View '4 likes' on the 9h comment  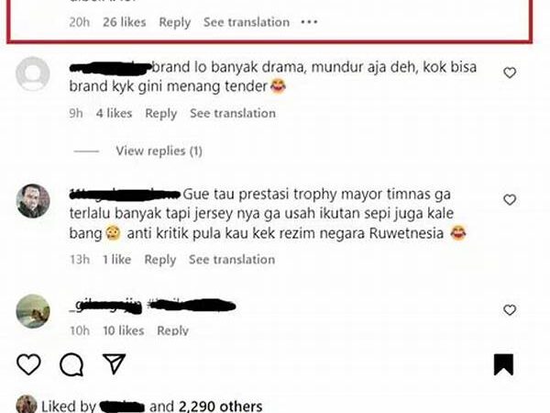[x=114, y=114]
